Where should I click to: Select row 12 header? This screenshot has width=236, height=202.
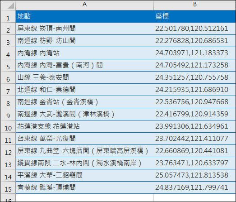point(8,151)
